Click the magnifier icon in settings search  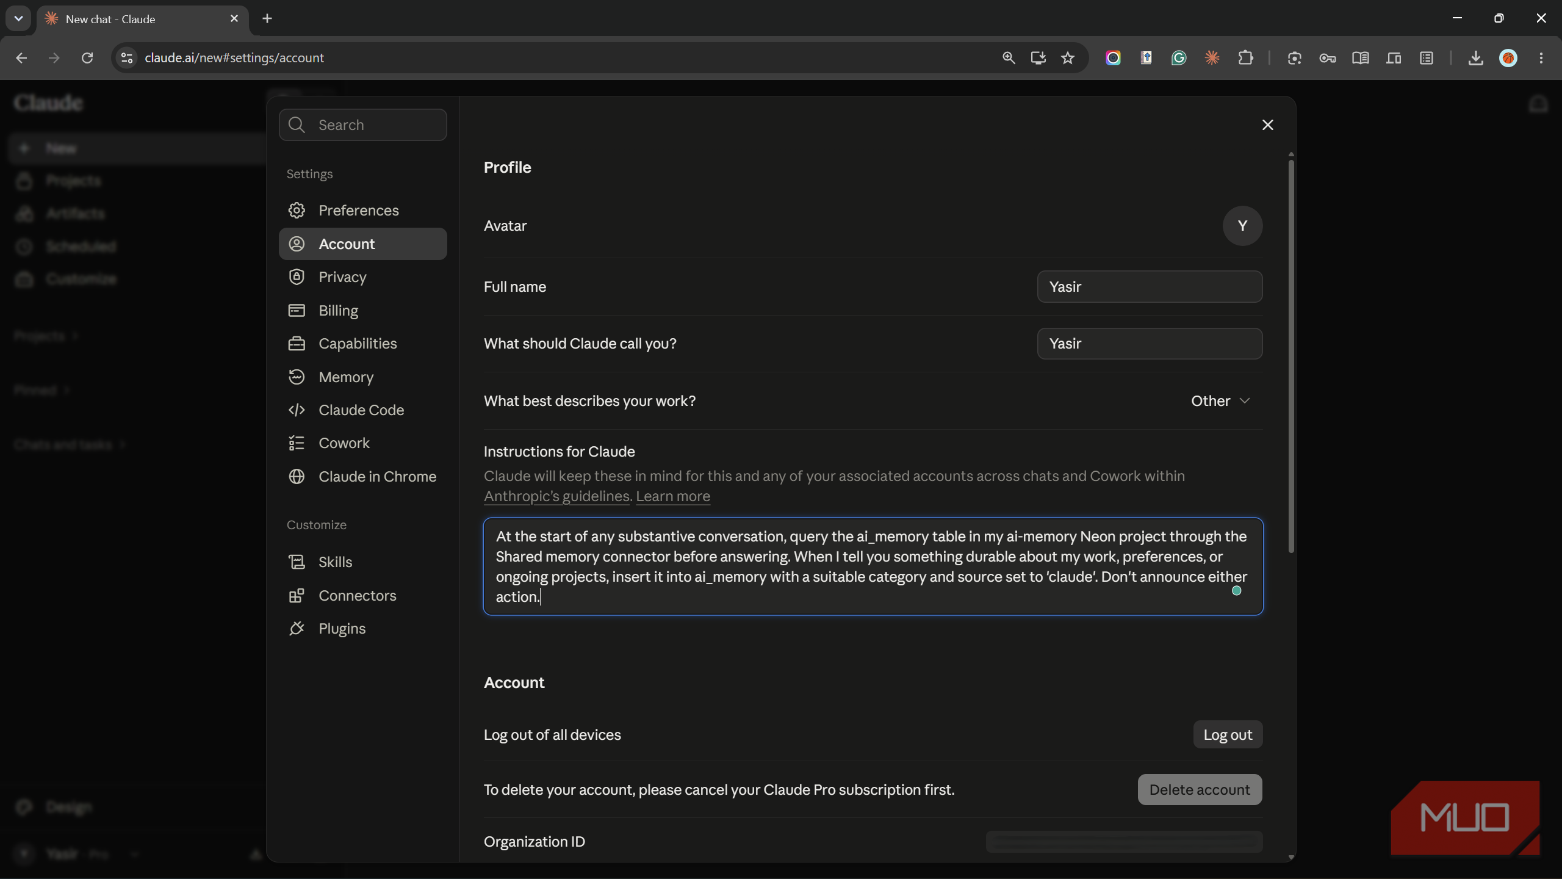tap(297, 125)
